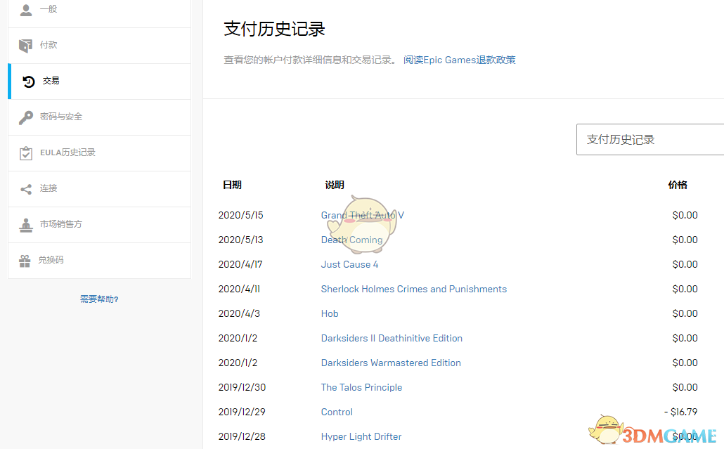Click the 日期 column header
Viewport: 724px width, 449px height.
(x=232, y=185)
